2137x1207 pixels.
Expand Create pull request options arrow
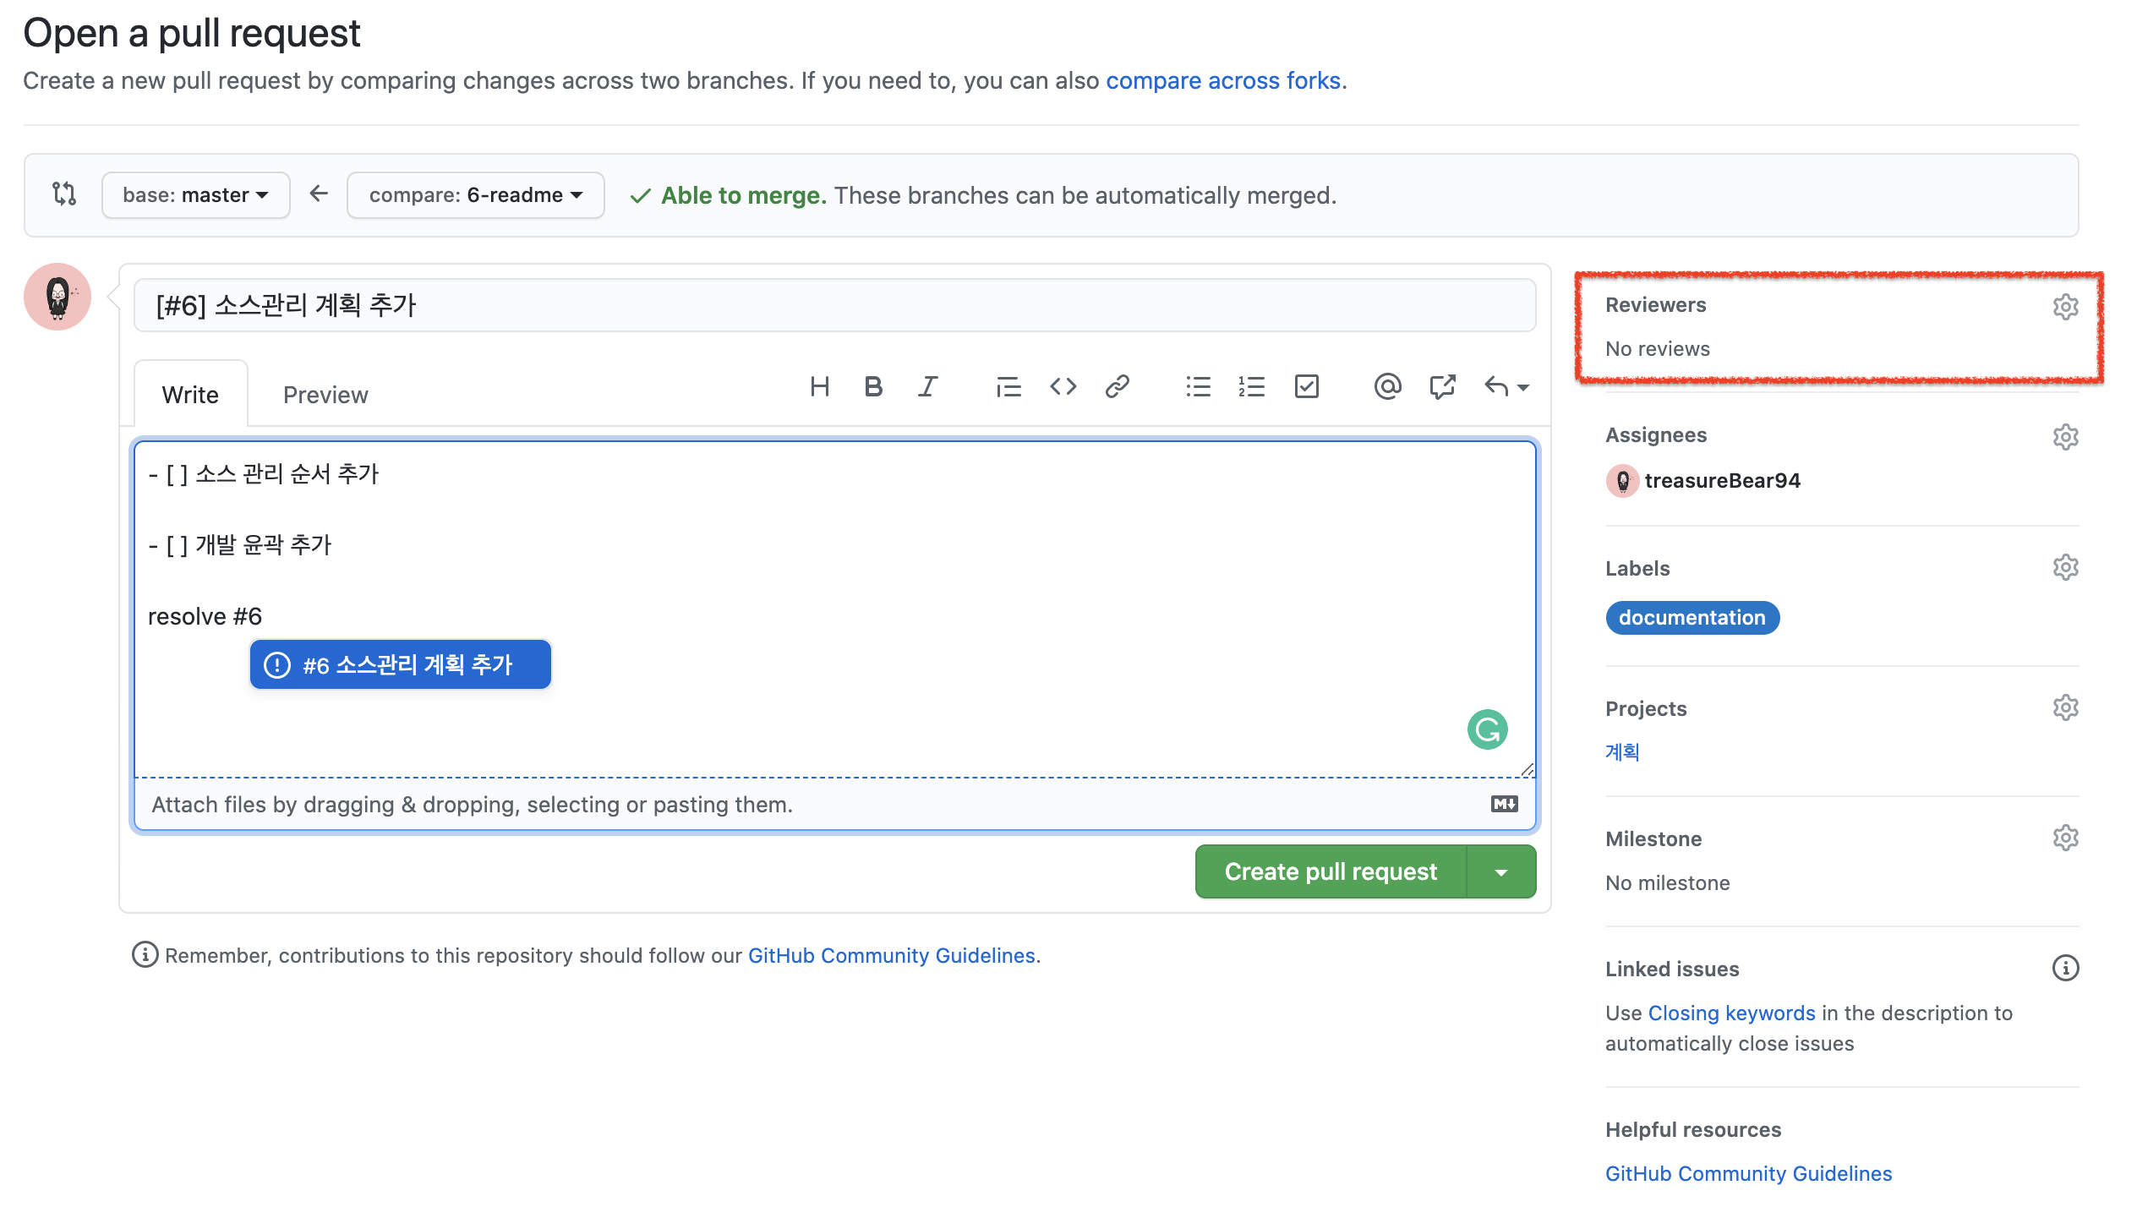click(x=1501, y=872)
